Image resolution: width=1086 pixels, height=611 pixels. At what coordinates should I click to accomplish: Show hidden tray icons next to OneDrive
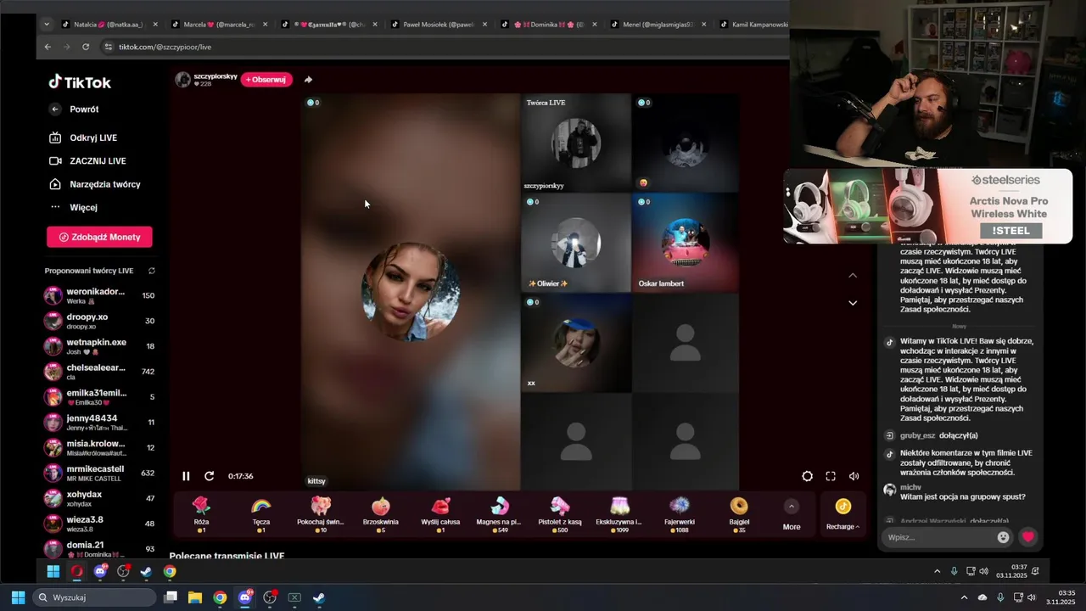964,597
